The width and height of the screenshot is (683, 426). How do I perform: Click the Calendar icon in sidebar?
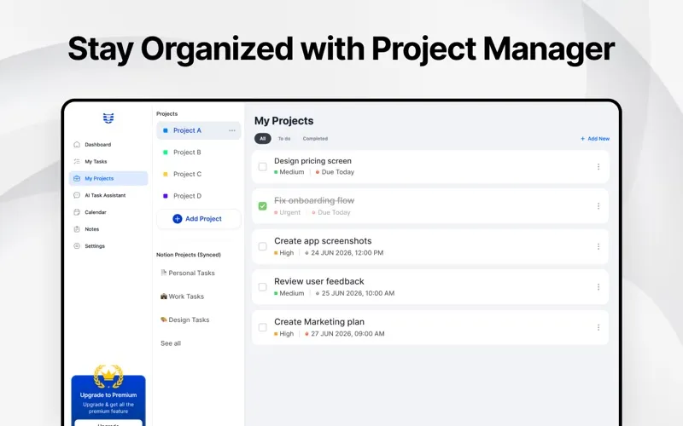click(x=77, y=212)
